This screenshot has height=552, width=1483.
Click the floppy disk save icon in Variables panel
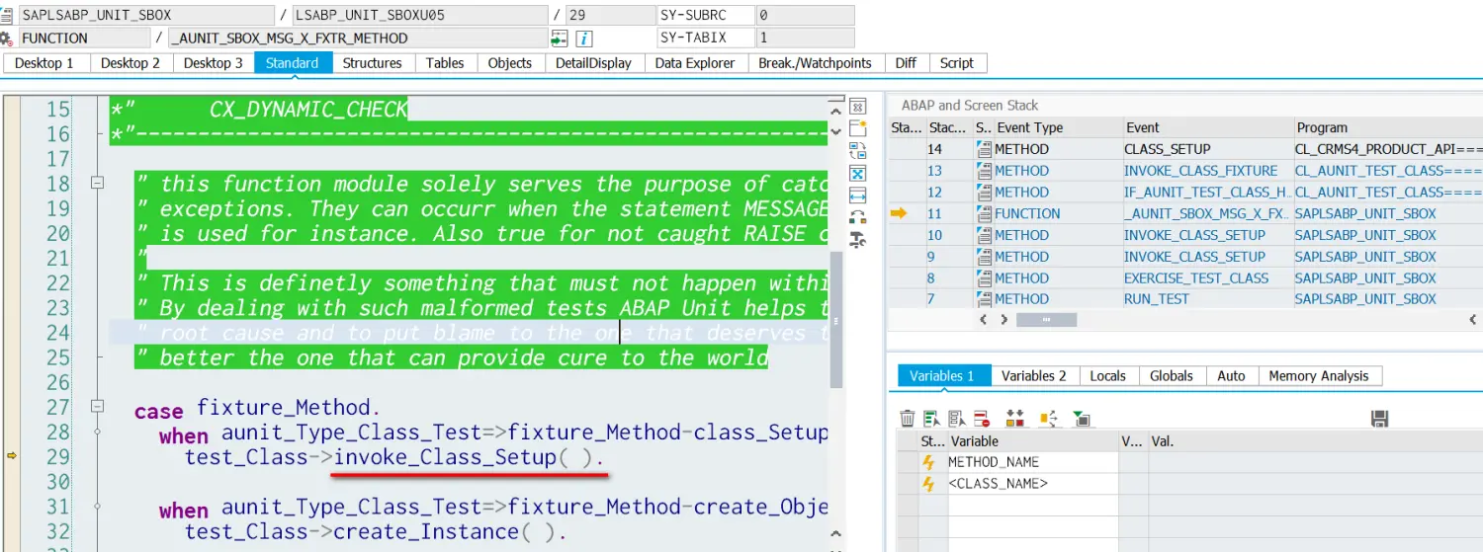pos(1380,419)
